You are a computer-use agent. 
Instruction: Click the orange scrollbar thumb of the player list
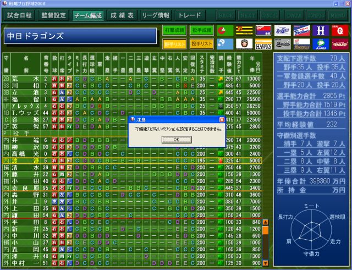[265, 230]
